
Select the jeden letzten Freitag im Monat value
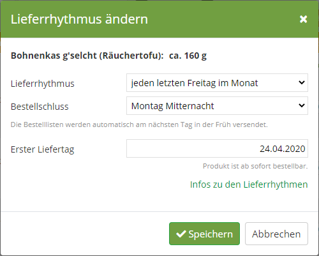point(195,83)
